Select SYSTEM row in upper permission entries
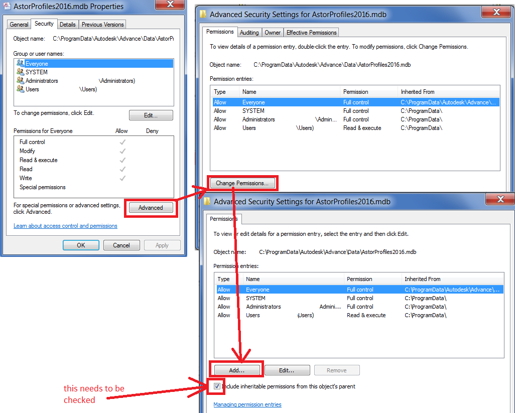This screenshot has height=413, width=515. (356, 110)
